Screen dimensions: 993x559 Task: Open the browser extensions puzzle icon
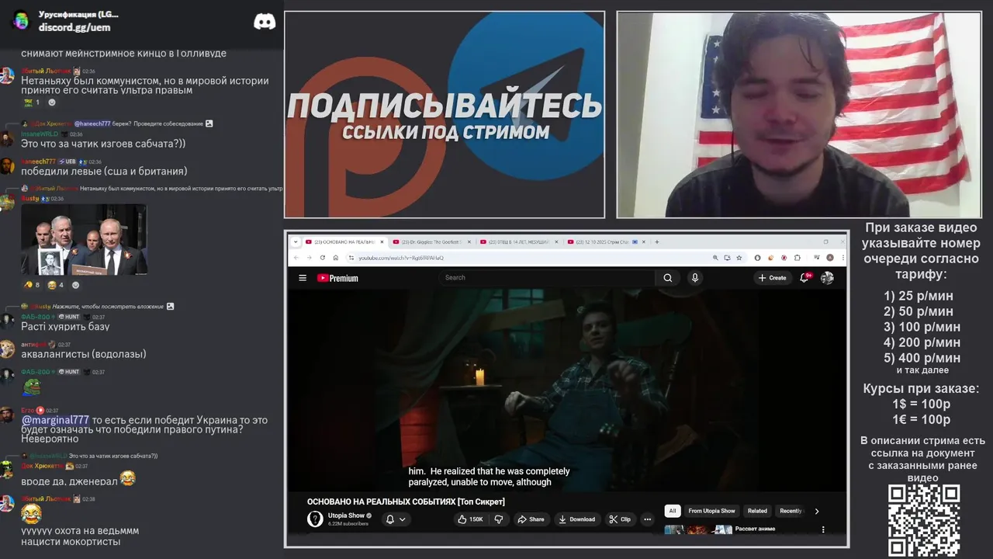[797, 258]
